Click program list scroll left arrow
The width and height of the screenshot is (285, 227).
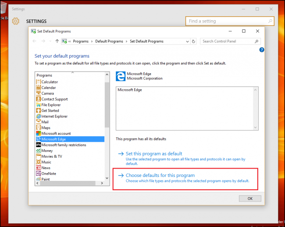37,183
